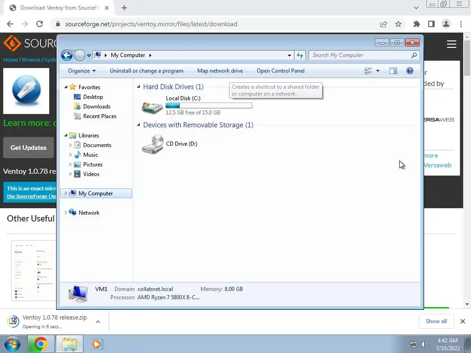The width and height of the screenshot is (471, 353).
Task: Expand the Videos library node
Action: tap(70, 174)
